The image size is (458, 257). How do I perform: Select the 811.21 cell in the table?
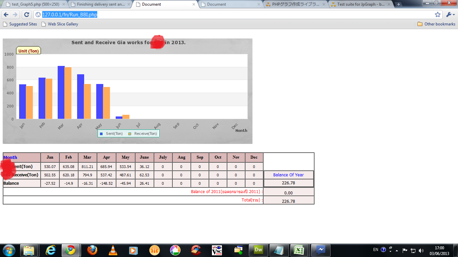pos(88,167)
